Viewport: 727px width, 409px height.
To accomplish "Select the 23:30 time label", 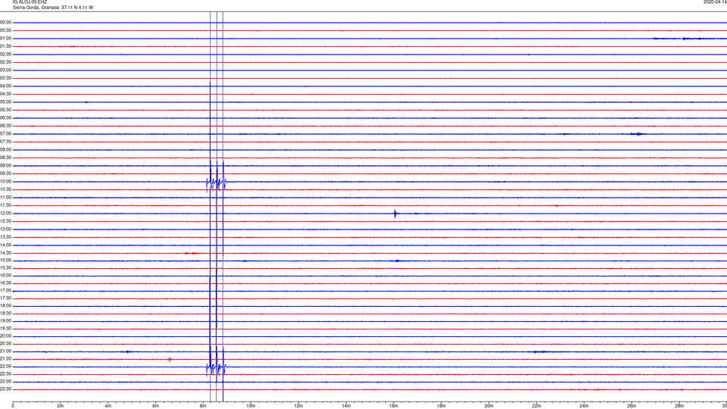I will pos(5,389).
